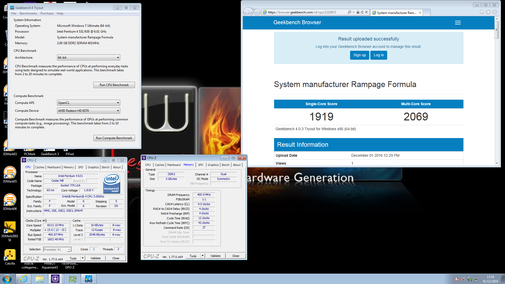Viewport: 505px width, 284px height.
Task: Click the stop loading X in address bar
Action: click(366, 12)
